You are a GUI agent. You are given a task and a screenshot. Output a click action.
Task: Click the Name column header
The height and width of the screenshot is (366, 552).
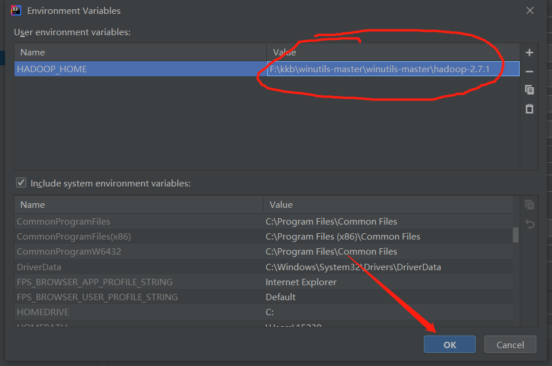click(x=32, y=52)
